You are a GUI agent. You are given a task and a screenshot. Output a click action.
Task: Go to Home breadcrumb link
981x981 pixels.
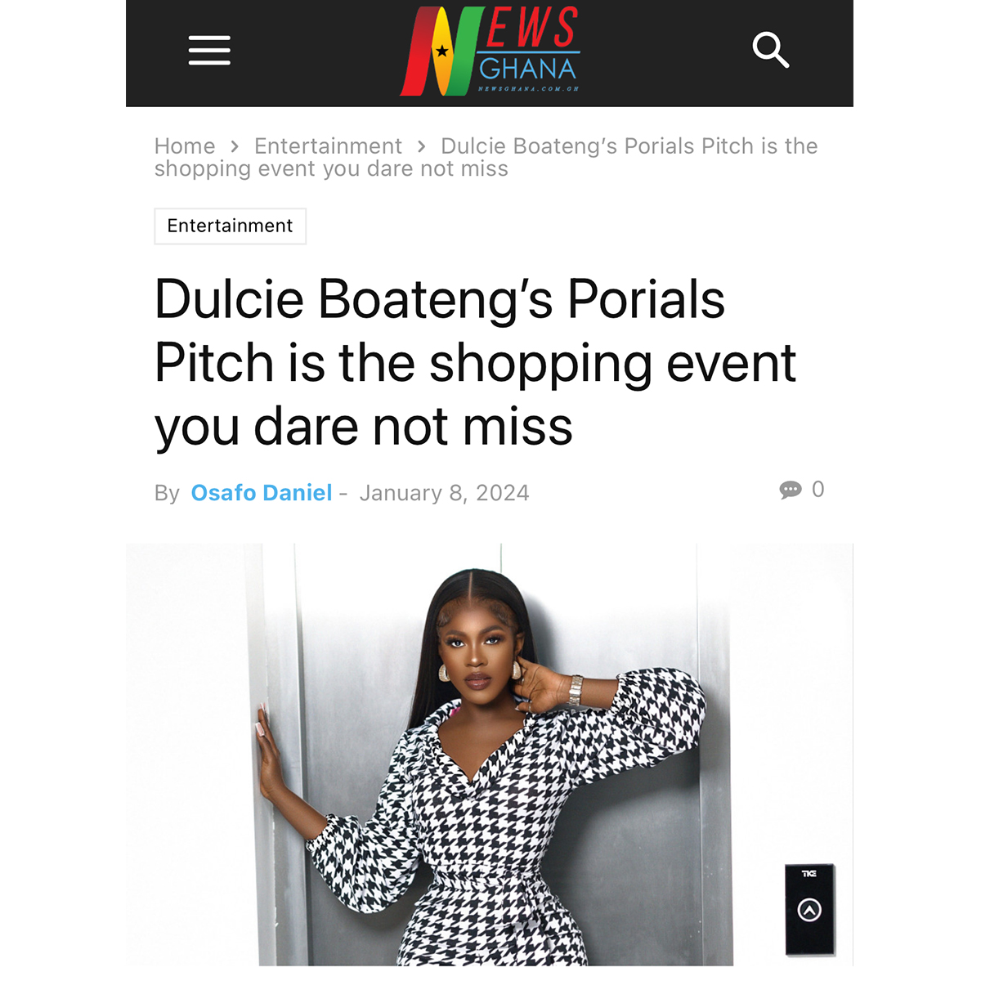(185, 146)
